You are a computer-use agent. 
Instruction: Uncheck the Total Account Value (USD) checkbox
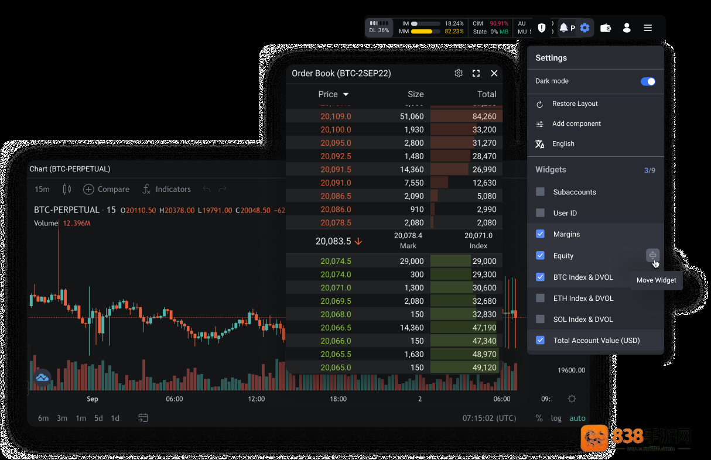pos(541,340)
